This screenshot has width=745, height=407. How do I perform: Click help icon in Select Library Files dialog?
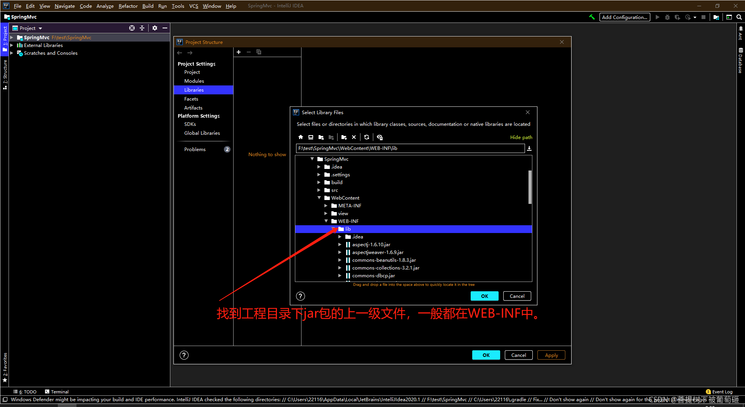300,296
